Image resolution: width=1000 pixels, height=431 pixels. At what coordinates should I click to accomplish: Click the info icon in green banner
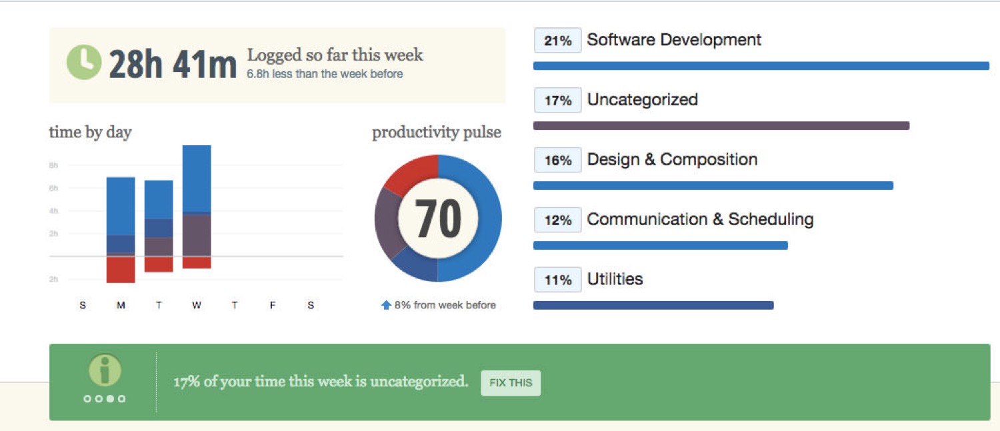tap(105, 370)
